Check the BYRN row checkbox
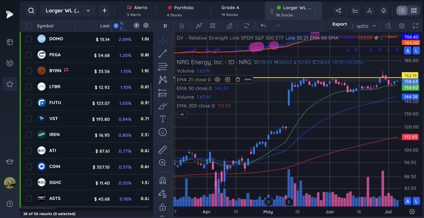Viewport: 424px width, 218px height. click(x=29, y=71)
